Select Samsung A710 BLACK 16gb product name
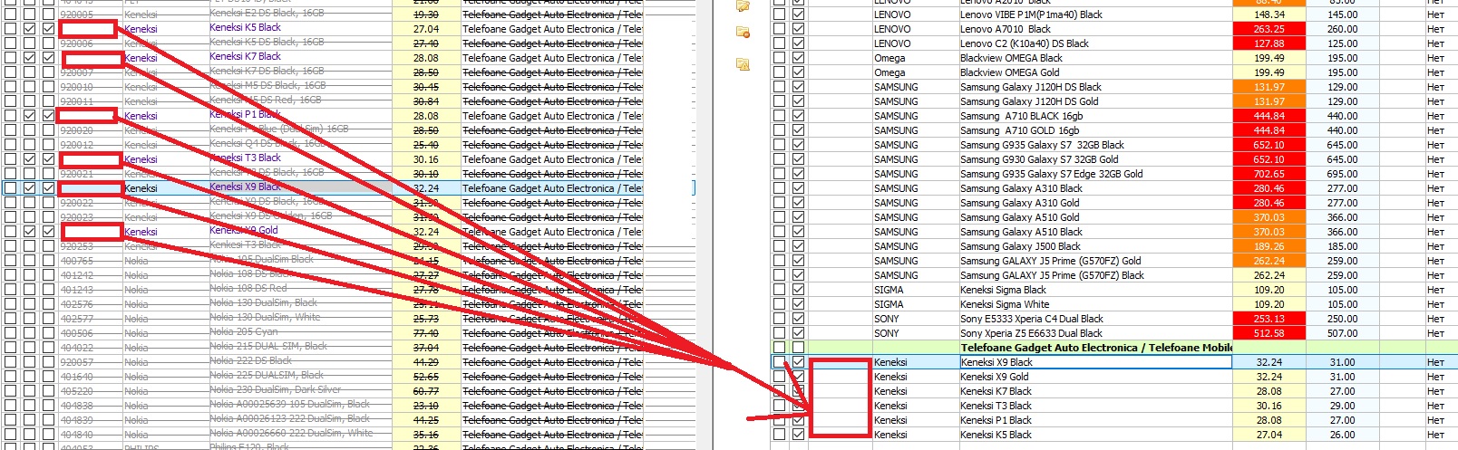Screen dimensions: 1458x450 1021,116
